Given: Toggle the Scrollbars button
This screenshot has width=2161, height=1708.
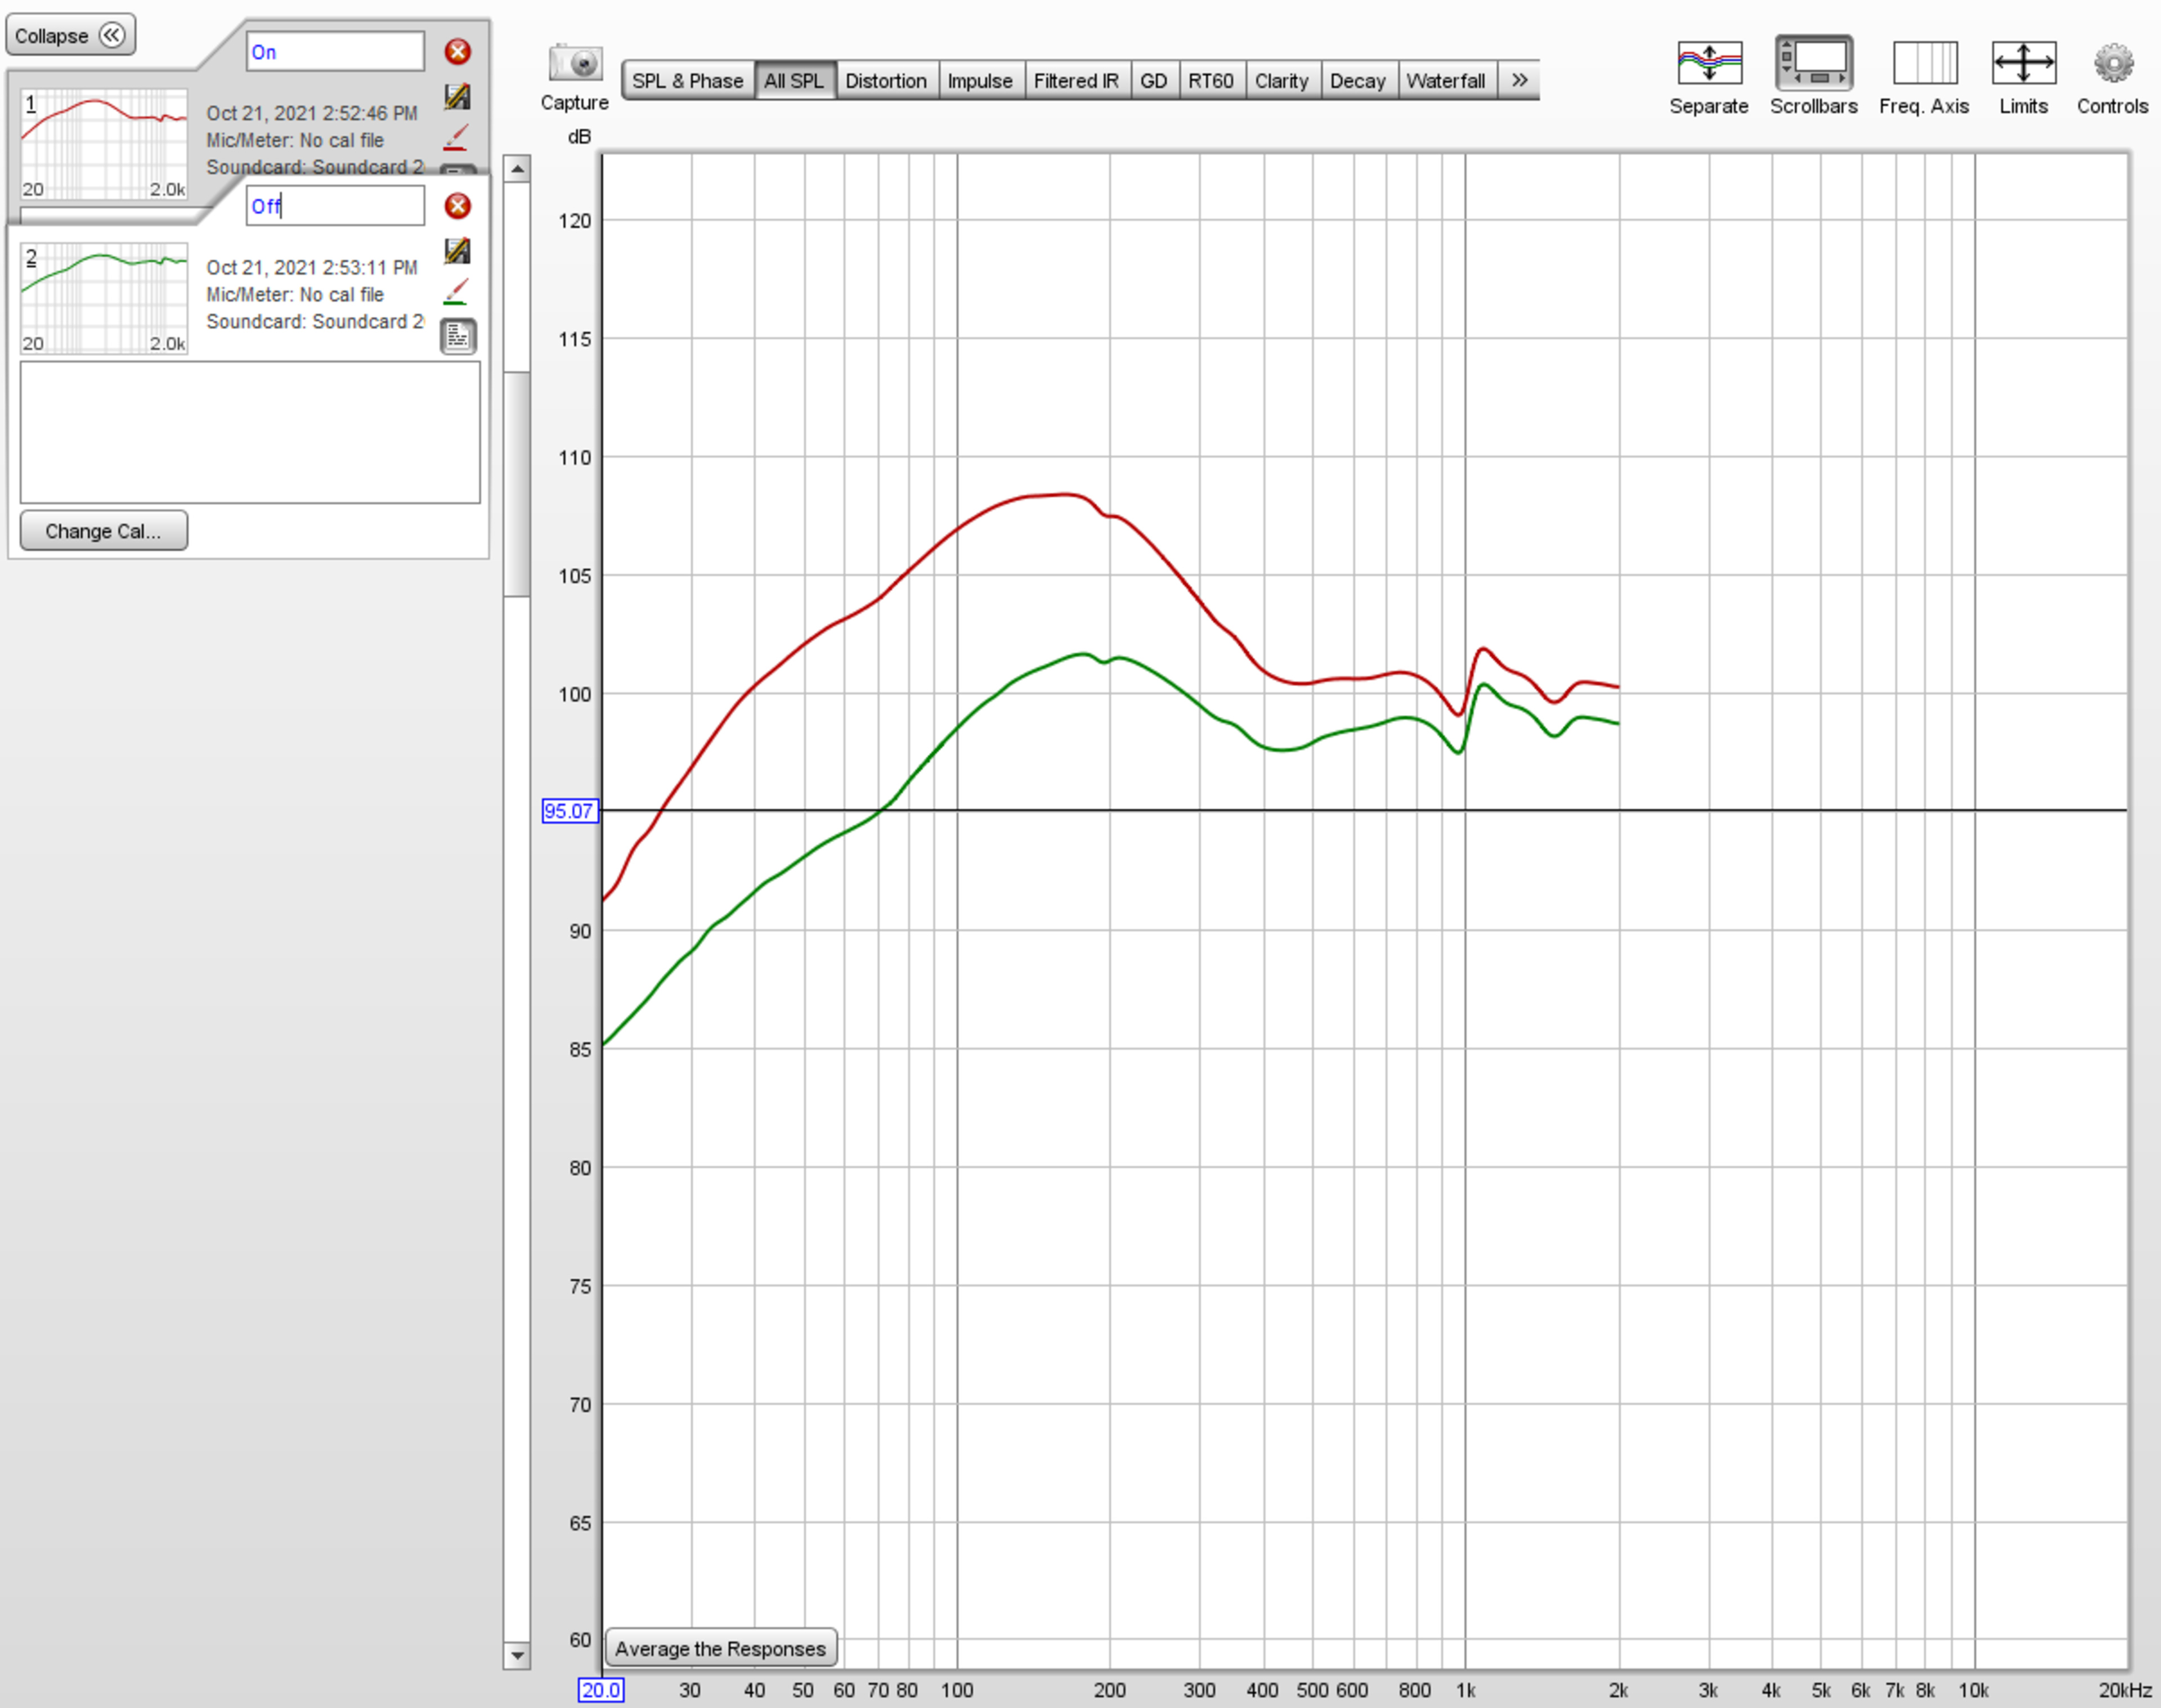Looking at the screenshot, I should pos(1813,64).
